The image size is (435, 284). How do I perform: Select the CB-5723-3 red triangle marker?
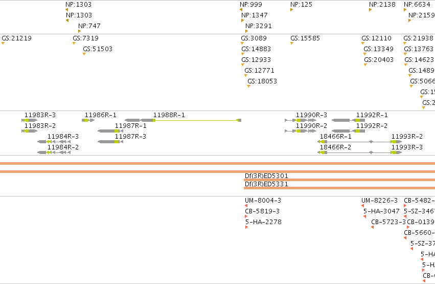point(372,227)
